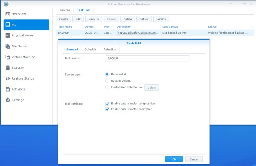Open the Storage section label
Image resolution: width=256 pixels, height=166 pixels.
click(17, 68)
